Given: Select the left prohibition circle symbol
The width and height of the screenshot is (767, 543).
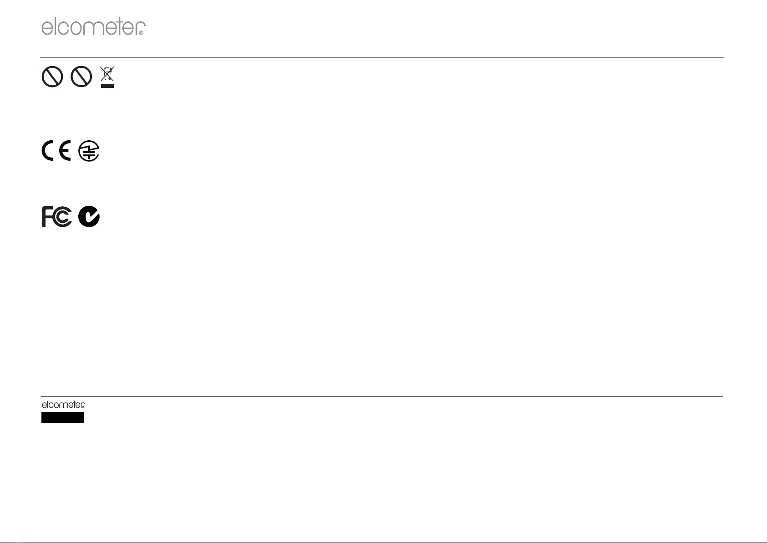Looking at the screenshot, I should [x=52, y=77].
